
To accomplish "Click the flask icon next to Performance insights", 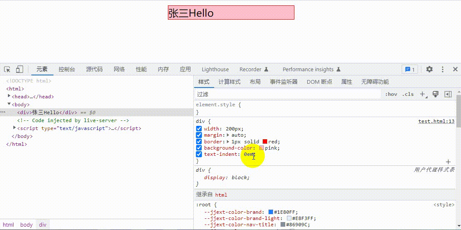I will coord(338,70).
